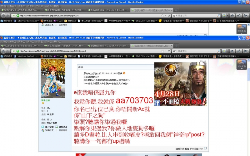Open the 工具 menu in lower window
This screenshot has height=156, width=250.
pos(48,41)
